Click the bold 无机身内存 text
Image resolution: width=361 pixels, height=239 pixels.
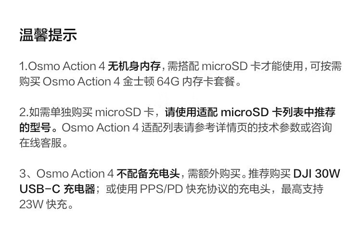click(x=137, y=66)
